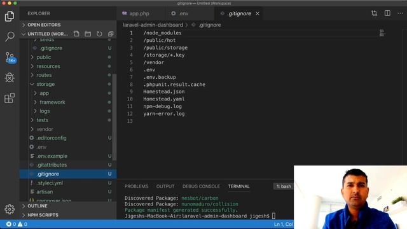
Task: Click laravel-admin-dashboard breadcrumb
Action: point(153,25)
